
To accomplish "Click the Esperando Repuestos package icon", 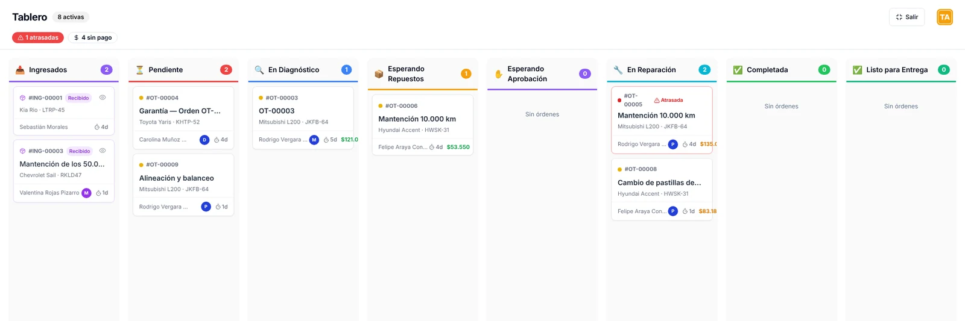I will pos(379,74).
